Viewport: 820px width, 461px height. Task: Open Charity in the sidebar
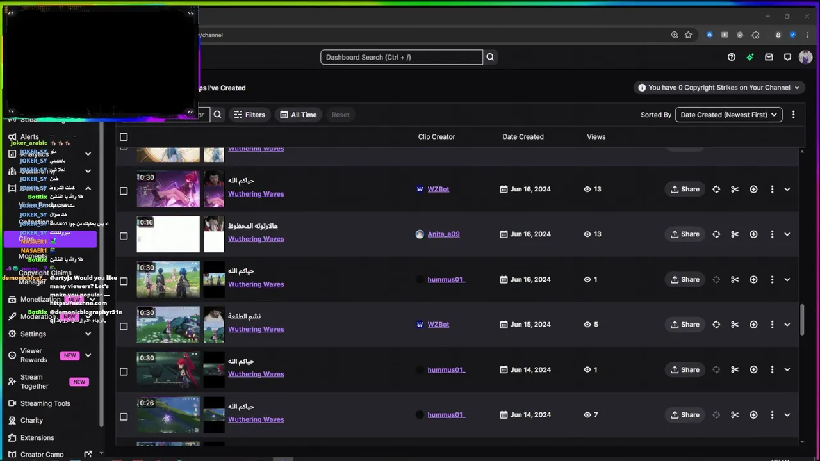click(31, 421)
